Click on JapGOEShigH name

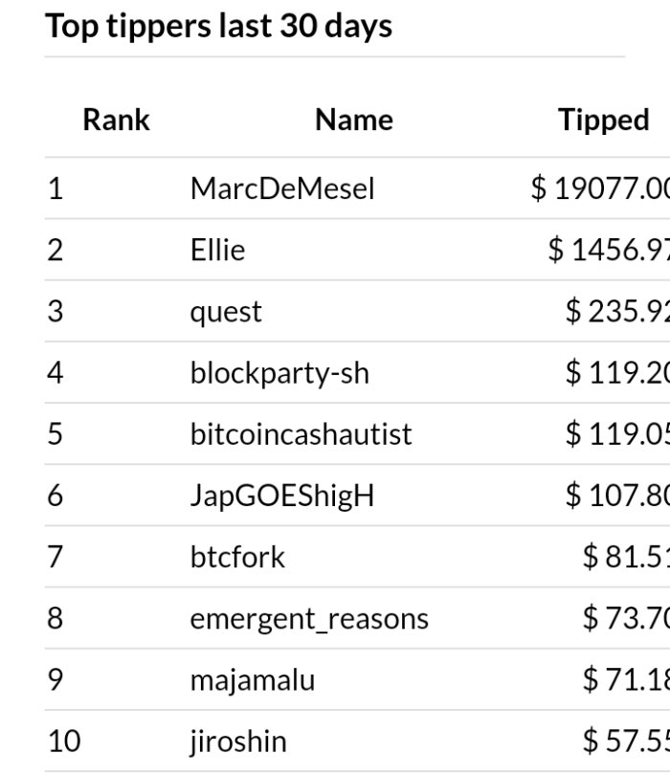point(282,496)
